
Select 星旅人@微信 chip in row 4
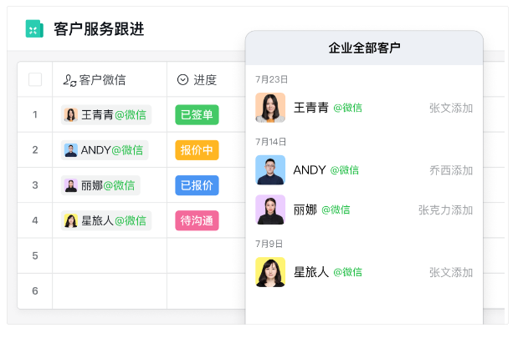(106, 220)
